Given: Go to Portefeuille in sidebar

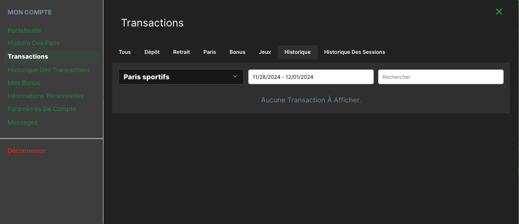Looking at the screenshot, I should 25,30.
